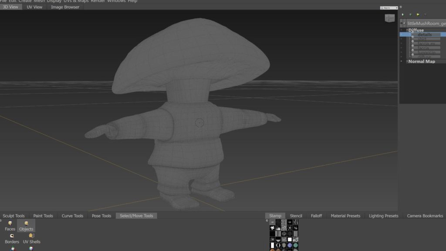Open the Image Browser tab
The width and height of the screenshot is (446, 251).
[65, 7]
